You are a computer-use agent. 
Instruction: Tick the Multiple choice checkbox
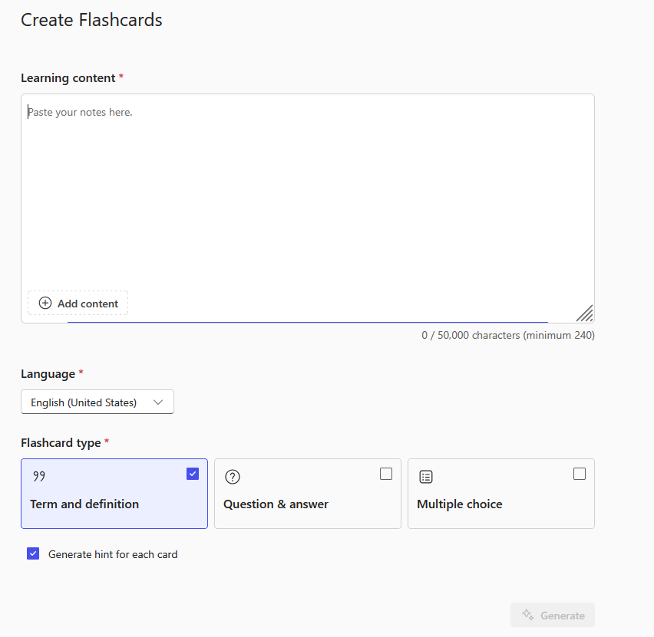click(x=580, y=474)
